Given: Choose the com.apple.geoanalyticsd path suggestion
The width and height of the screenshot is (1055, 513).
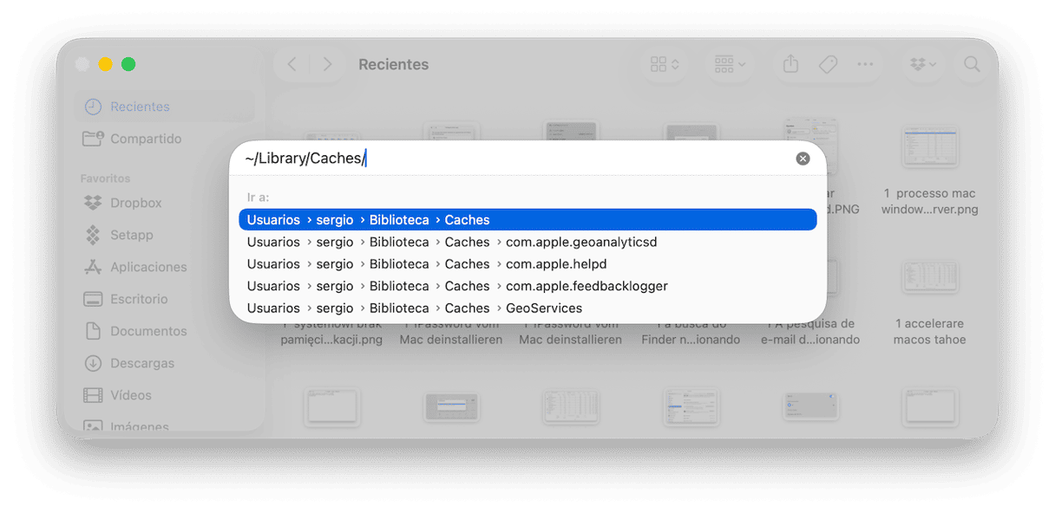Looking at the screenshot, I should (x=527, y=242).
